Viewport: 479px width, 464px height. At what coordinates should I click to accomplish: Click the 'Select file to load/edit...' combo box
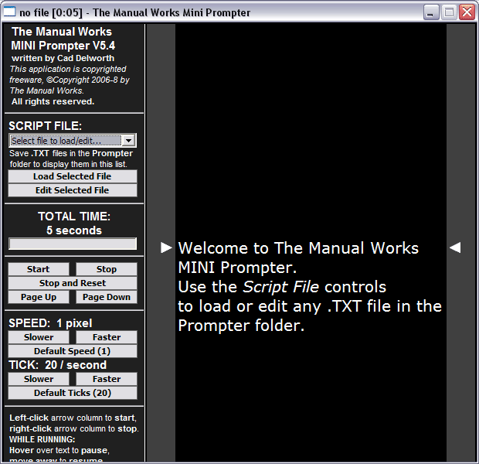pyautogui.click(x=73, y=141)
